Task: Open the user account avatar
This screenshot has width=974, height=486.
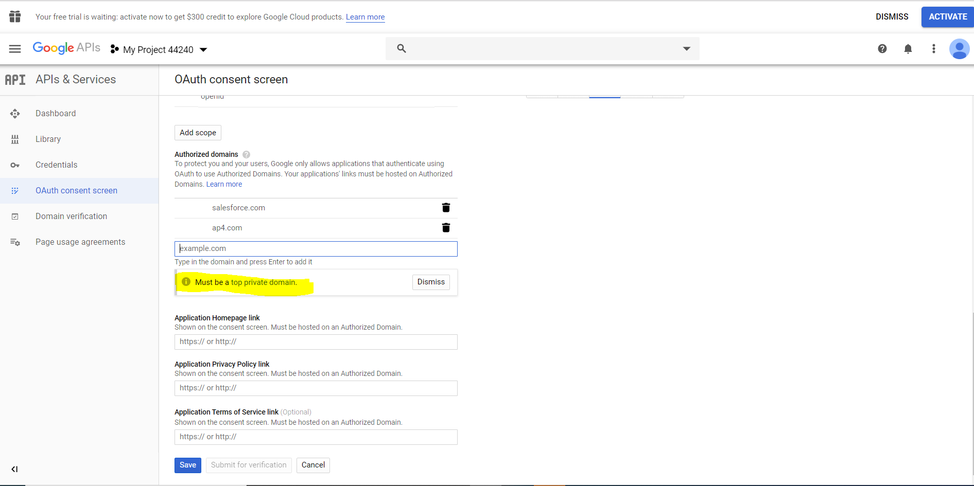Action: tap(960, 49)
